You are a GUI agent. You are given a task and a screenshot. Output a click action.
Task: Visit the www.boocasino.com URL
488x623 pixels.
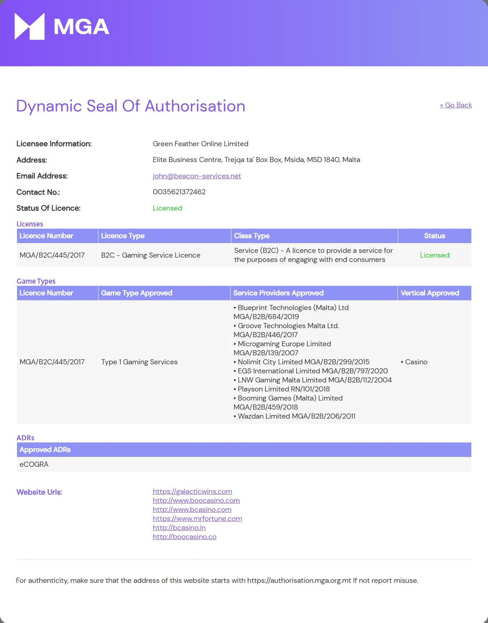click(196, 500)
